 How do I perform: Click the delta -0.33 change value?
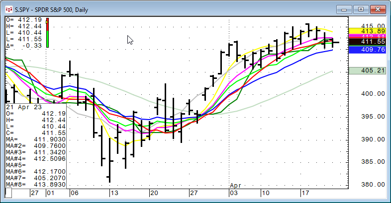click(24, 46)
